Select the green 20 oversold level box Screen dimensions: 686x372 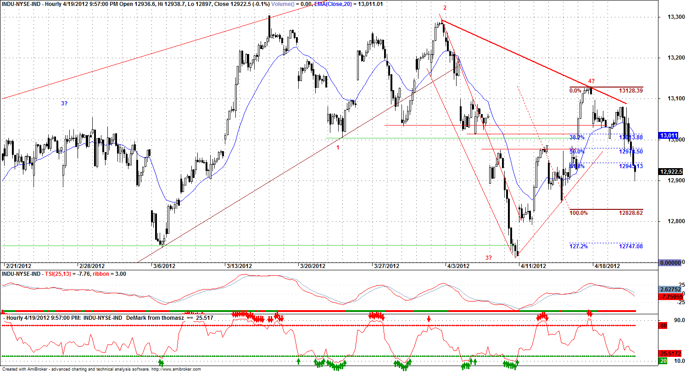[663, 361]
